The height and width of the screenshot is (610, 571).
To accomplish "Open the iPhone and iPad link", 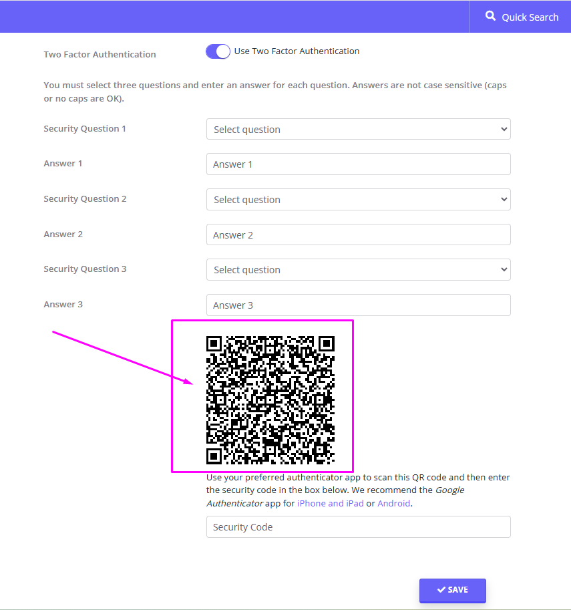I will point(330,503).
